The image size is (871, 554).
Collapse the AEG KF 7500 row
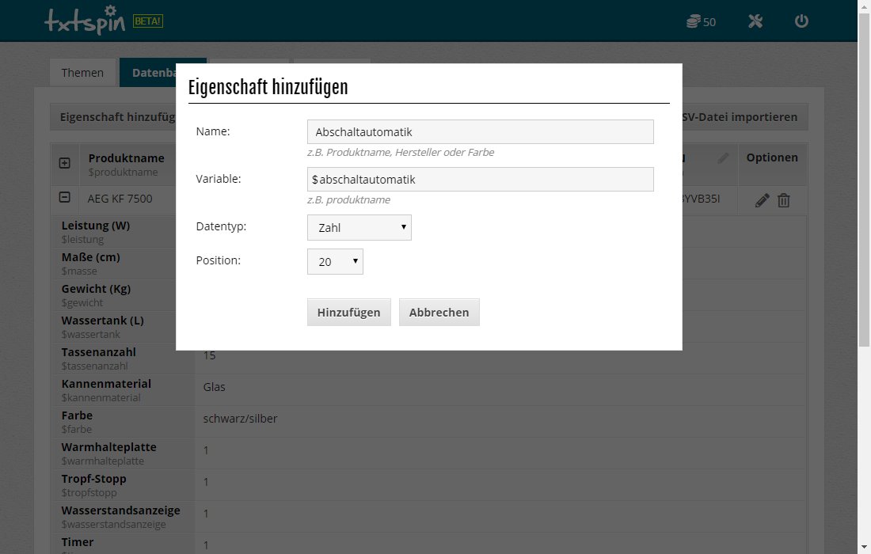65,198
